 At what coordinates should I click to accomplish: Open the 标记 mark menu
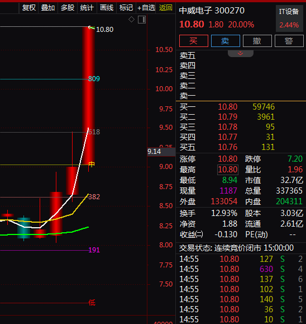pyautogui.click(x=126, y=8)
